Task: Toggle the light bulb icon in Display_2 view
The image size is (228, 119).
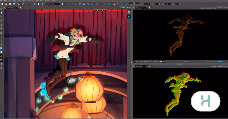Action: pyautogui.click(x=134, y=62)
